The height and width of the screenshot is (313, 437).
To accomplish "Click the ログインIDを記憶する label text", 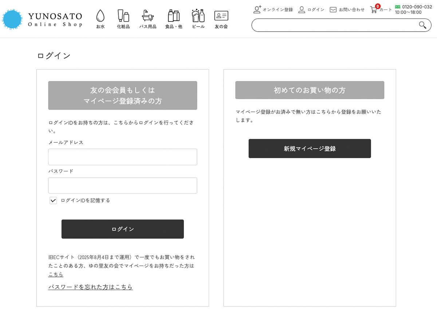I will (x=85, y=201).
